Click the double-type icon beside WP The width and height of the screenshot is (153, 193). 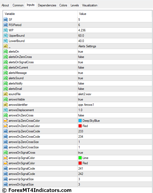(6, 30)
